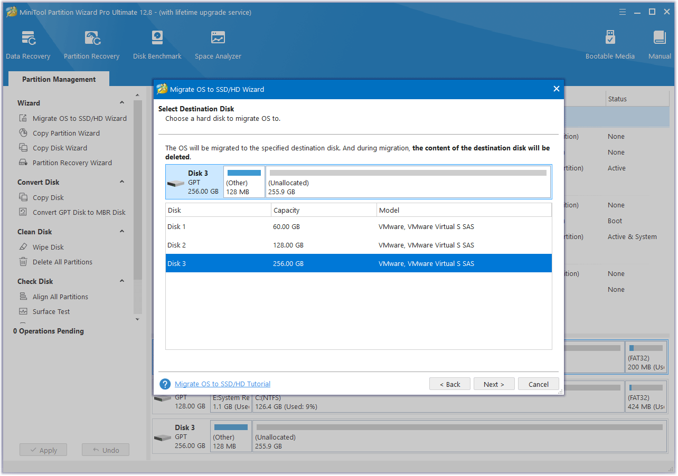Sort by Disk column header
678x476 pixels.
(218, 210)
